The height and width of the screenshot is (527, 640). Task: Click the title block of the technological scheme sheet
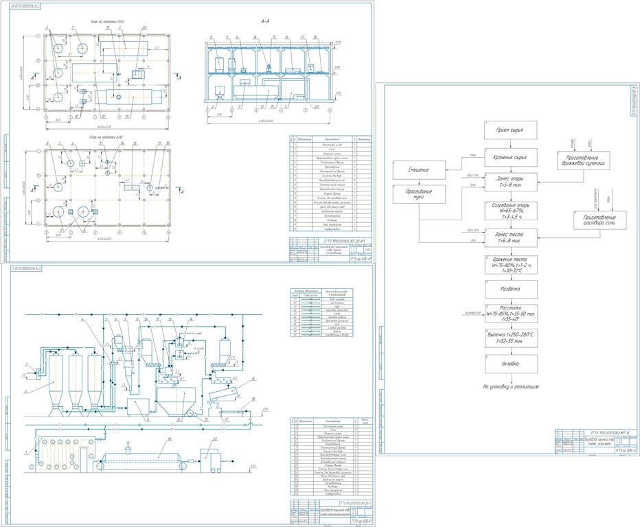tap(330, 512)
